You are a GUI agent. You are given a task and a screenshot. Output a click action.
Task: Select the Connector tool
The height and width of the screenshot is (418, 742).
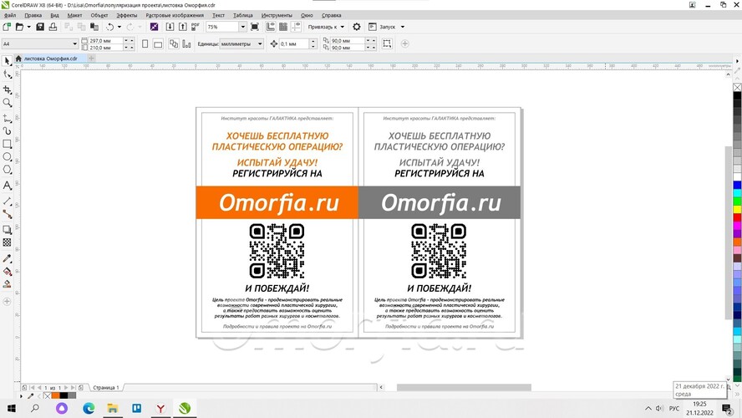pyautogui.click(x=7, y=214)
